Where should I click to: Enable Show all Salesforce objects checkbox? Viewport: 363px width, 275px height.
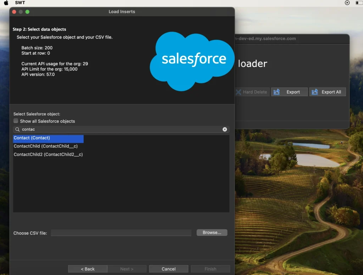click(x=16, y=121)
